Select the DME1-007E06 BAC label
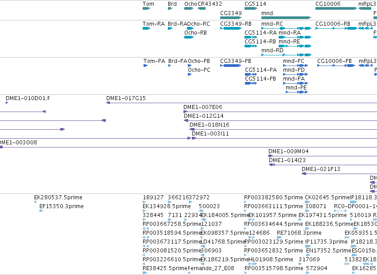 203,107
